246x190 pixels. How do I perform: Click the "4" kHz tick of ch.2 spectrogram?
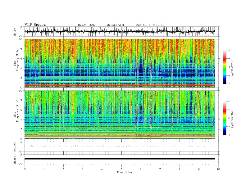21,120
